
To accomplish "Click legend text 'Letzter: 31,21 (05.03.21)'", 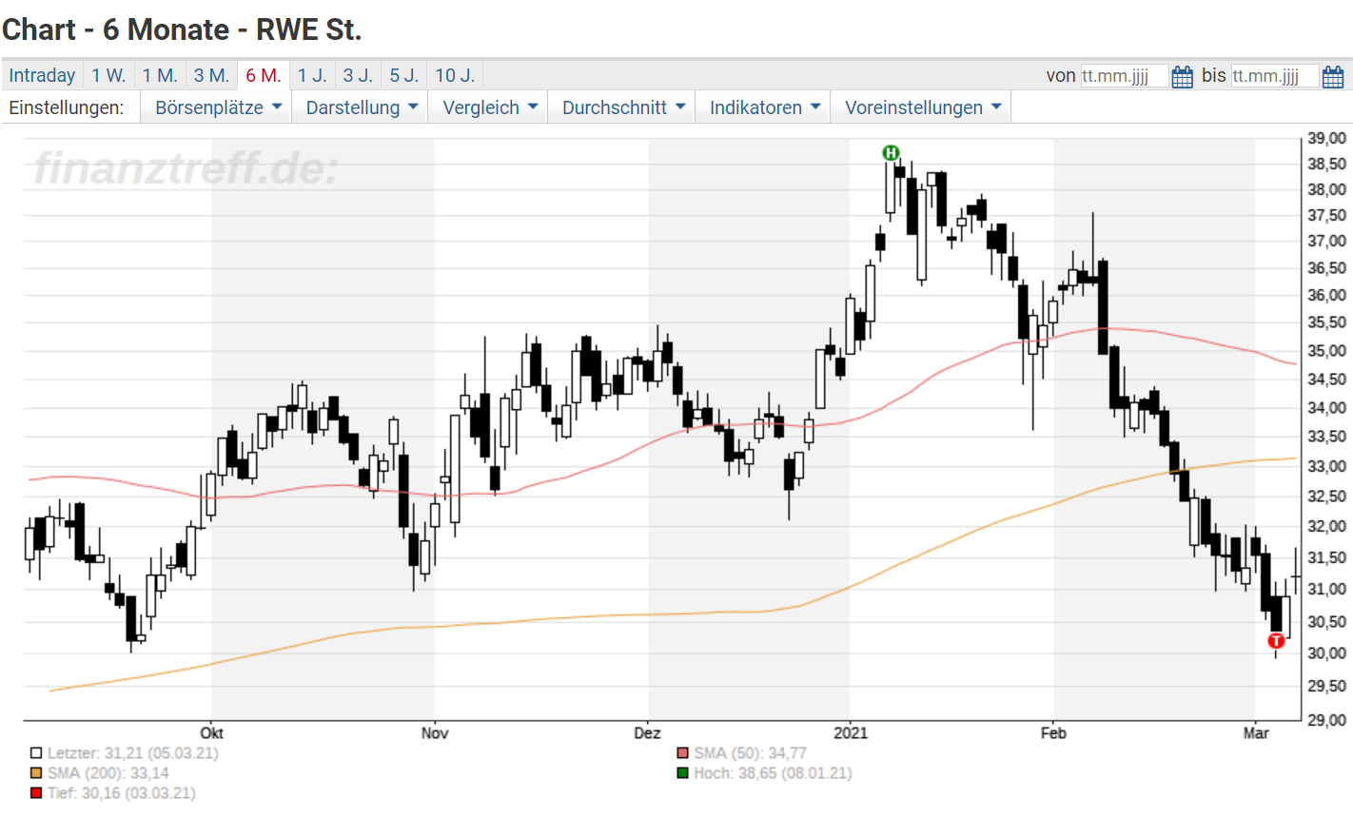I will 132,753.
